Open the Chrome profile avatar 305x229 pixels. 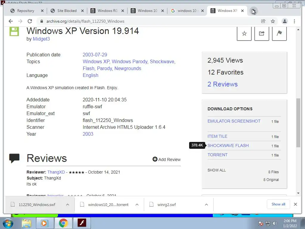284,21
